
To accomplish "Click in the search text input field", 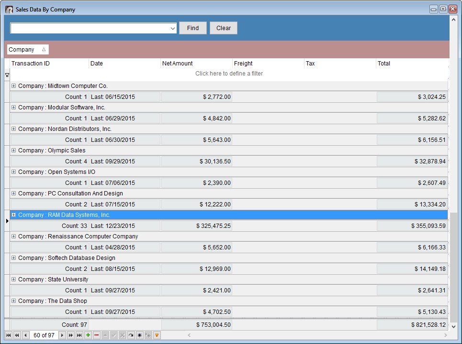I will 90,29.
